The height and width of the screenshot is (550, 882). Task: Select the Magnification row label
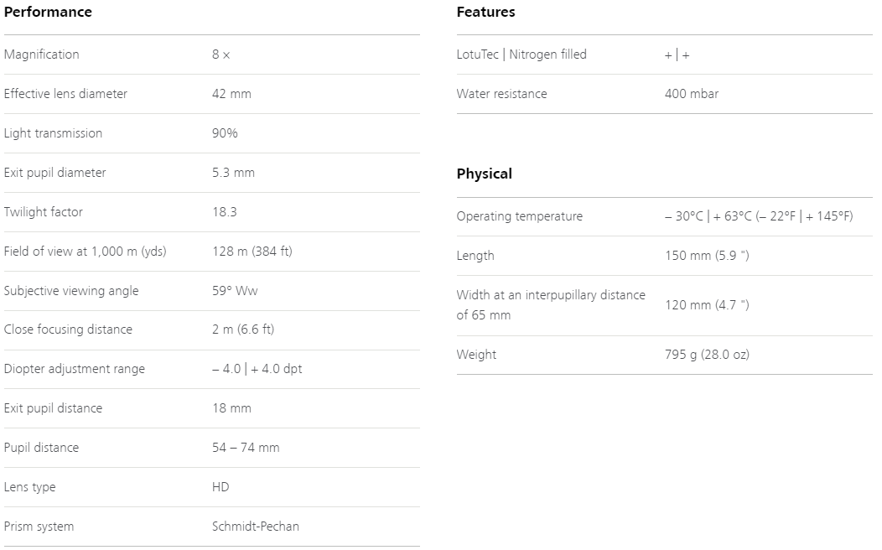pos(42,54)
